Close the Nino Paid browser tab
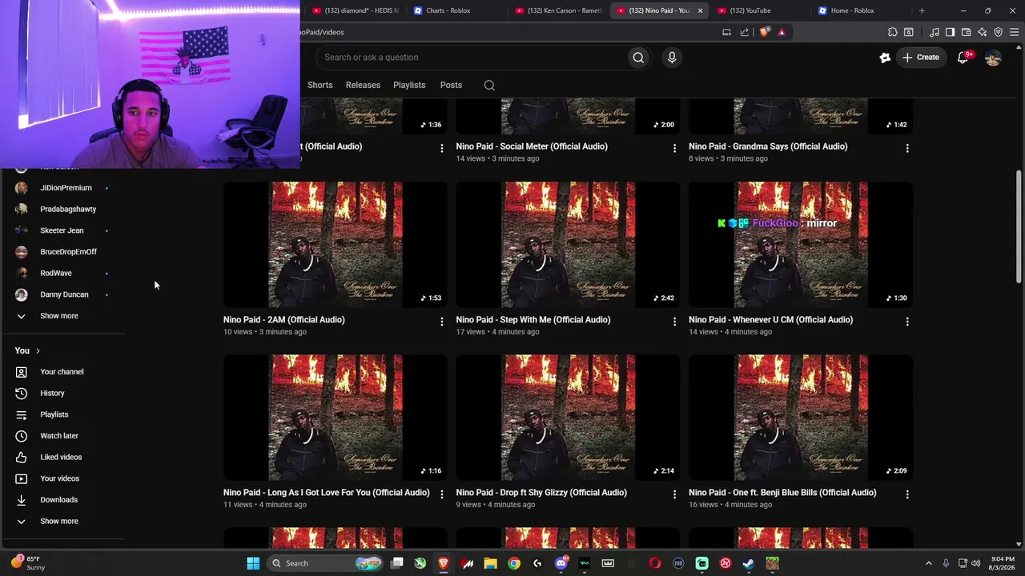Image resolution: width=1025 pixels, height=576 pixels. point(701,10)
